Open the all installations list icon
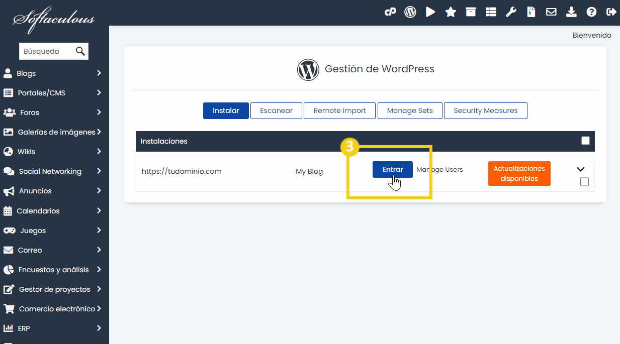Viewport: 620px width, 344px height. click(x=491, y=12)
